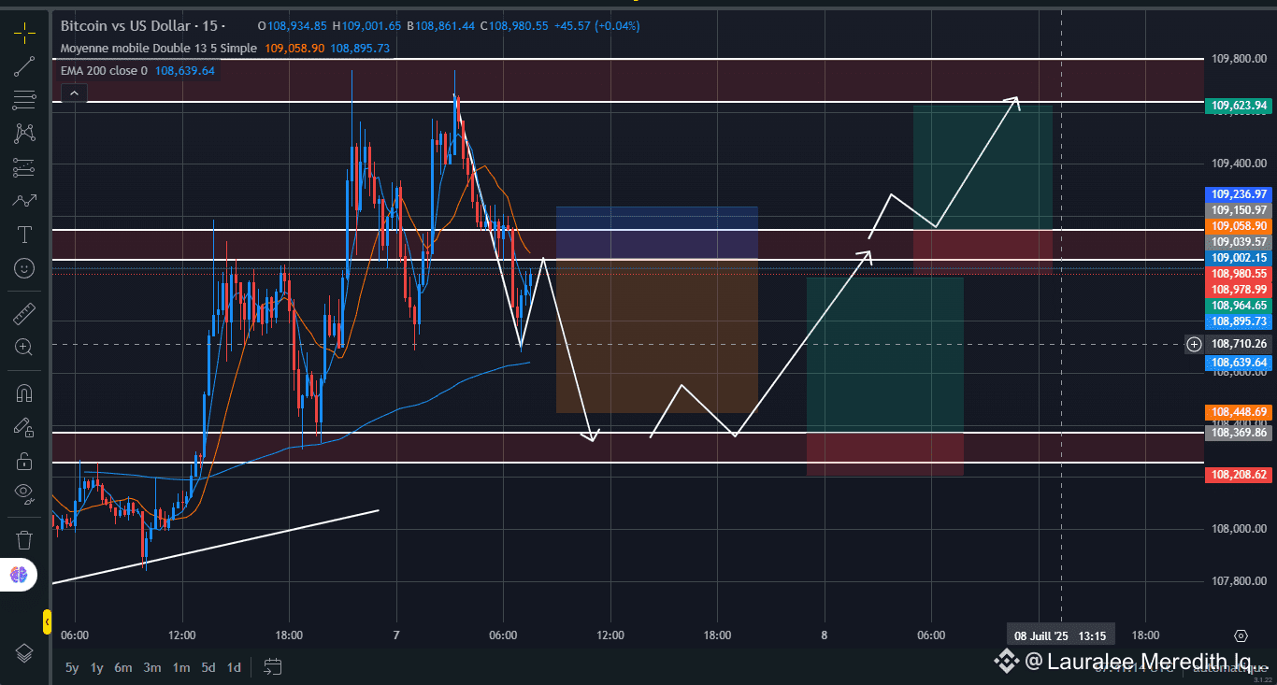Toggle lock all drawings padlock
1277x685 pixels.
pos(24,461)
